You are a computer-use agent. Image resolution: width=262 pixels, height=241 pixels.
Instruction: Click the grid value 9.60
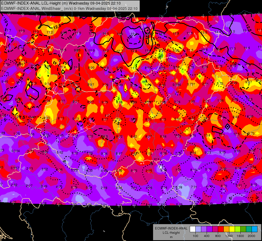pos(237,151)
